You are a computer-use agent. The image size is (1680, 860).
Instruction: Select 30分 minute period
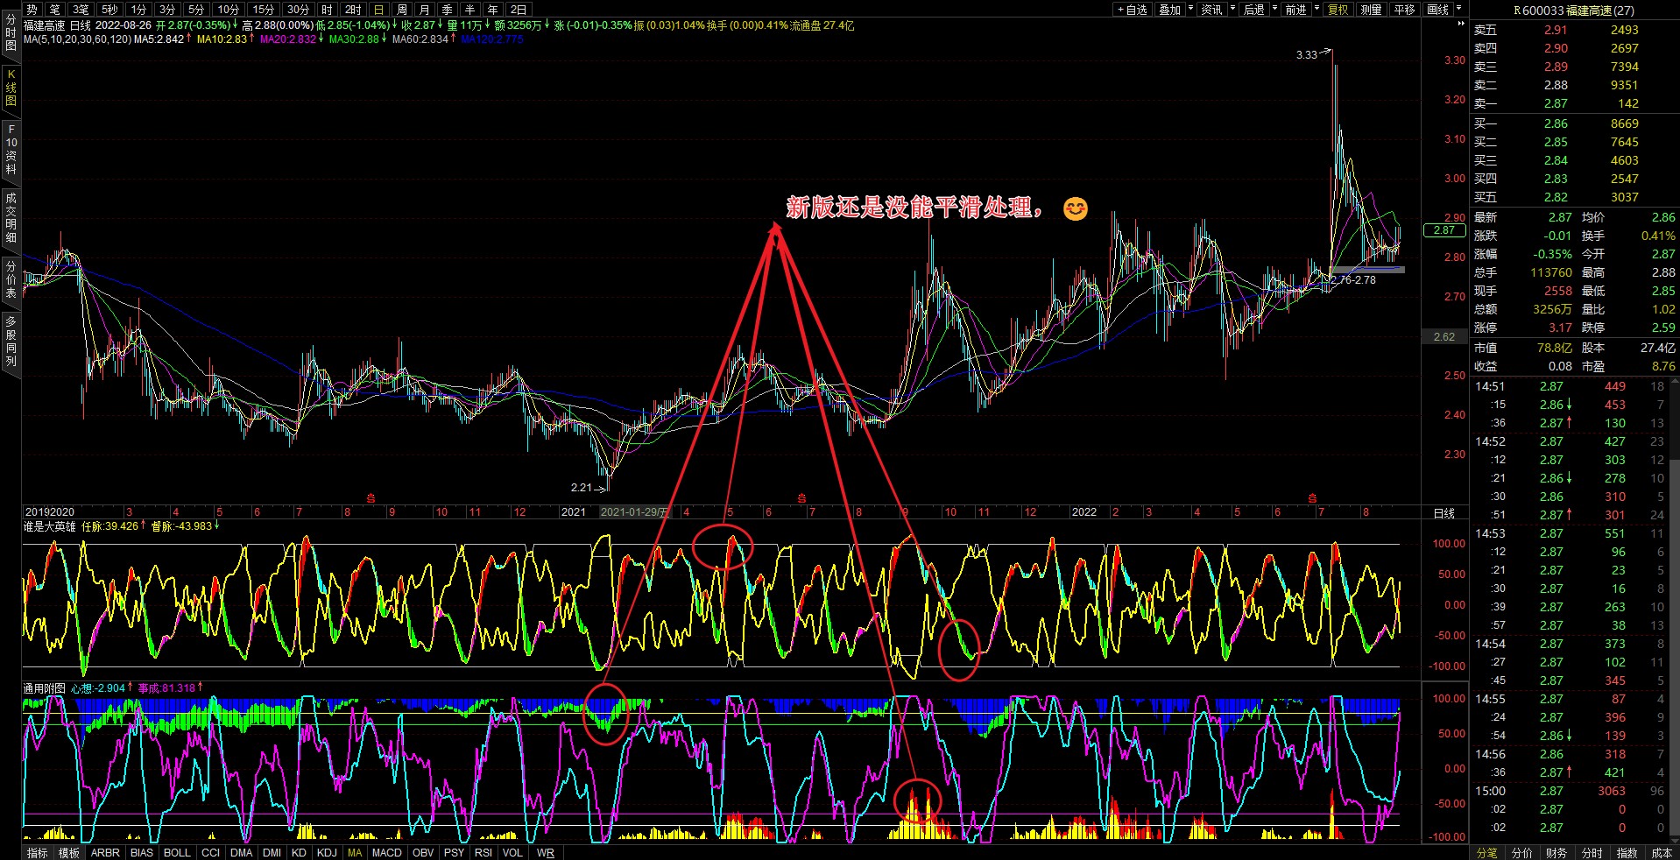(x=299, y=10)
